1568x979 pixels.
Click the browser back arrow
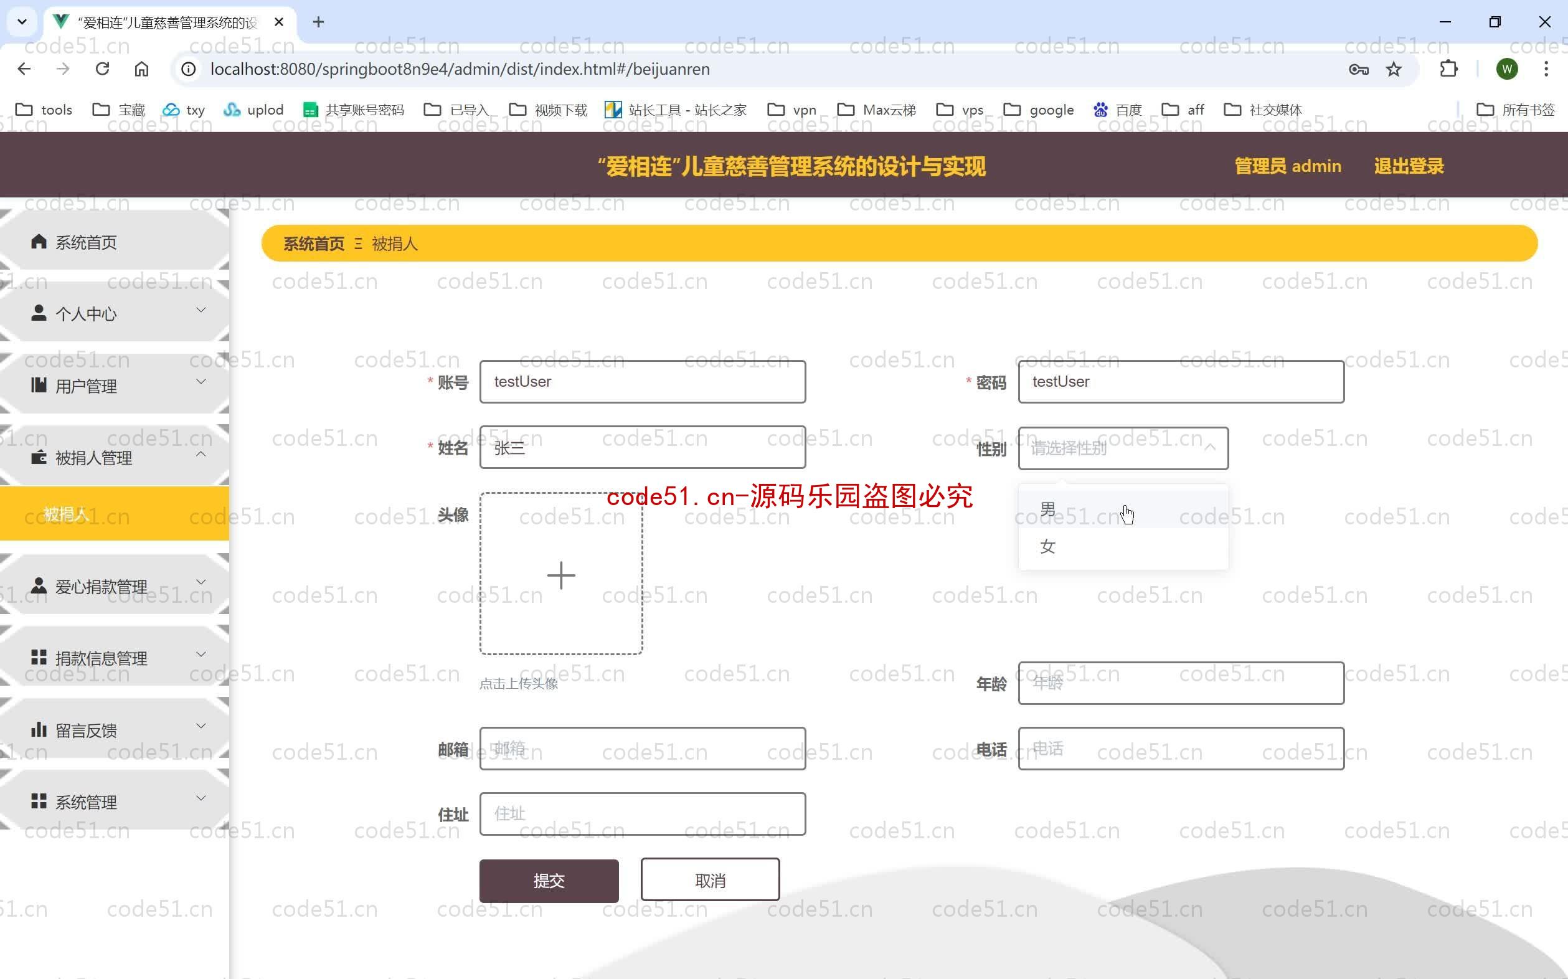pyautogui.click(x=24, y=69)
